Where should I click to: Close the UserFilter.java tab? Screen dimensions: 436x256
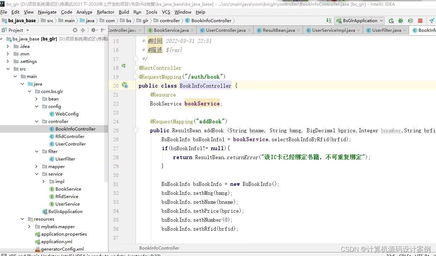point(405,30)
